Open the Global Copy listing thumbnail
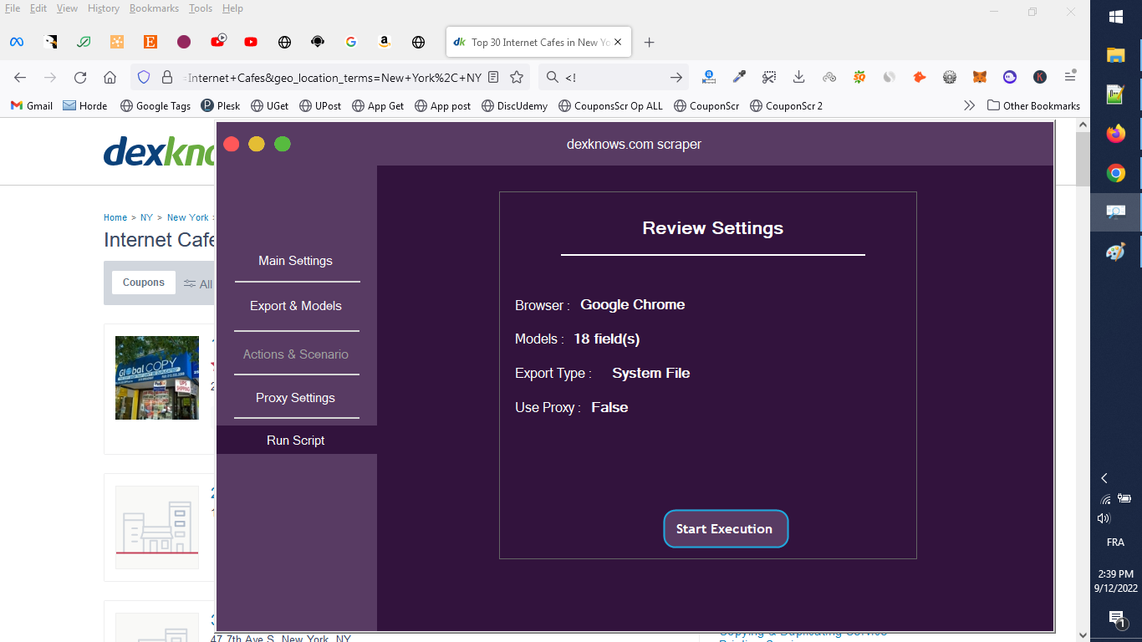This screenshot has height=642, width=1142. [x=157, y=378]
